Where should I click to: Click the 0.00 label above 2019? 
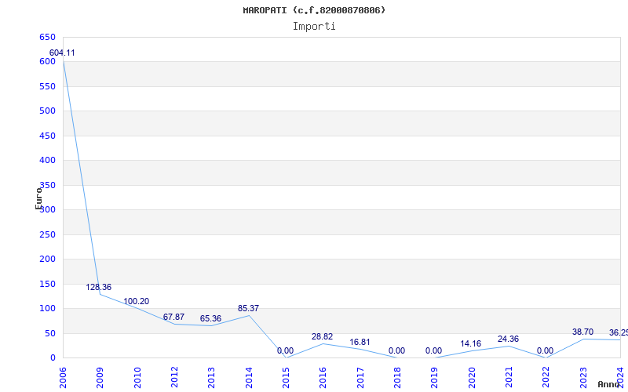tap(434, 350)
